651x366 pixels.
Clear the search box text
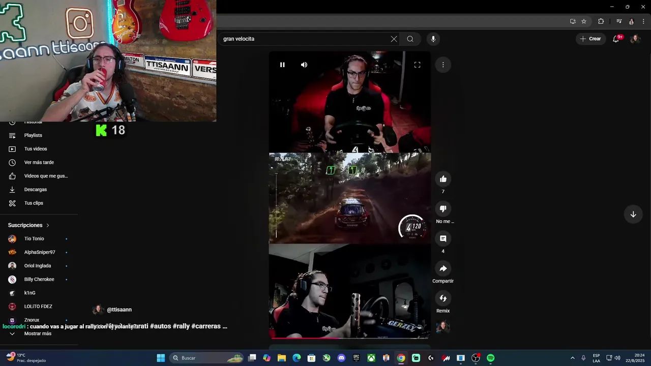[394, 39]
